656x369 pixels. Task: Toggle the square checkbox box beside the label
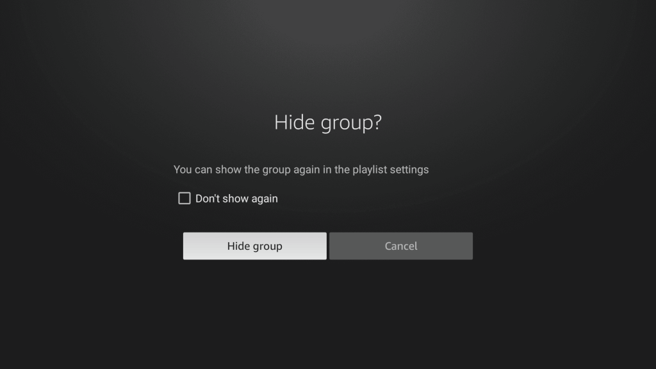[184, 199]
